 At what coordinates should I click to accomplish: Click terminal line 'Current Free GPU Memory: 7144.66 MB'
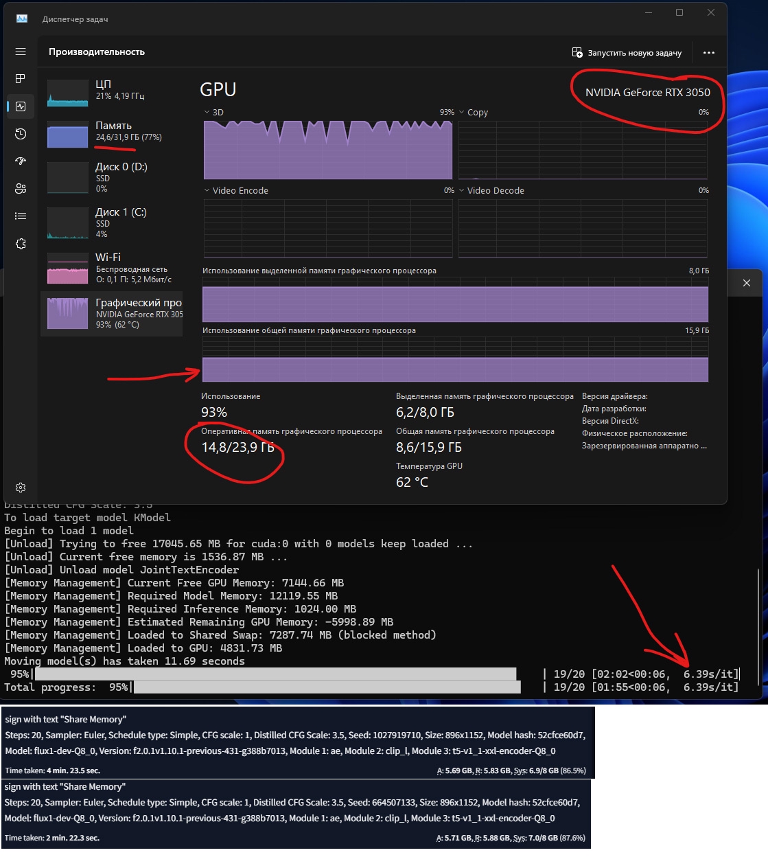(174, 583)
